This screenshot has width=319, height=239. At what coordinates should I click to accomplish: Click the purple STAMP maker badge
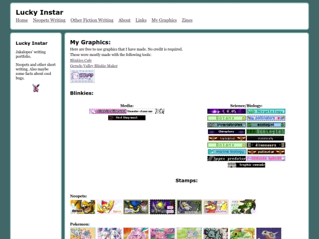pyautogui.click(x=82, y=76)
